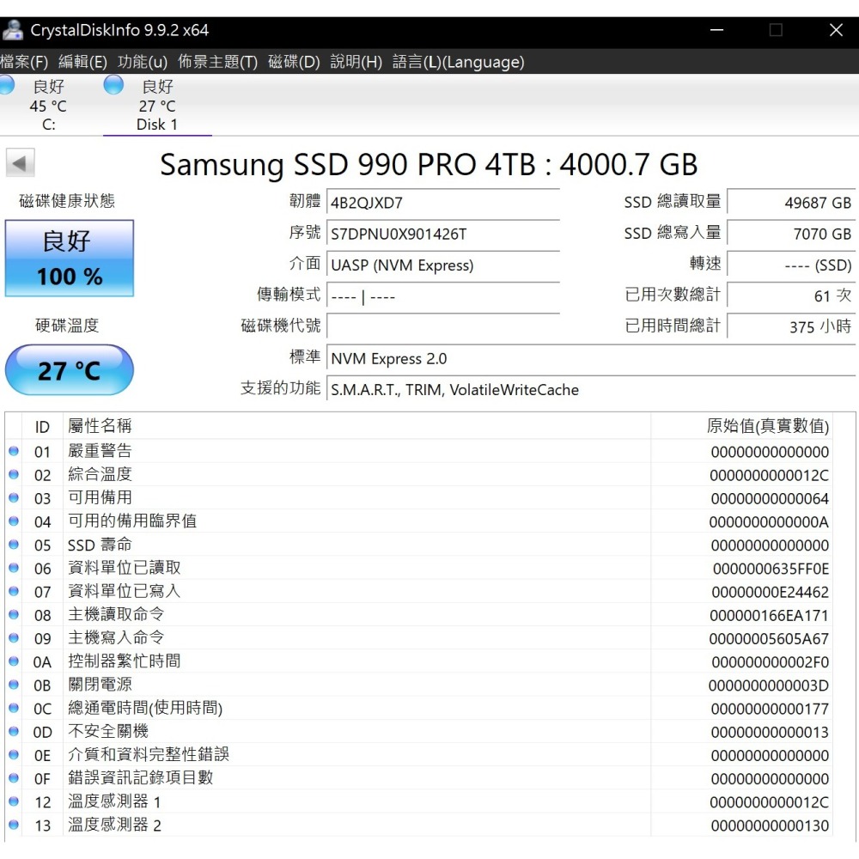Click the 原始值(真實數值) column header
The width and height of the screenshot is (859, 859).
click(x=741, y=426)
